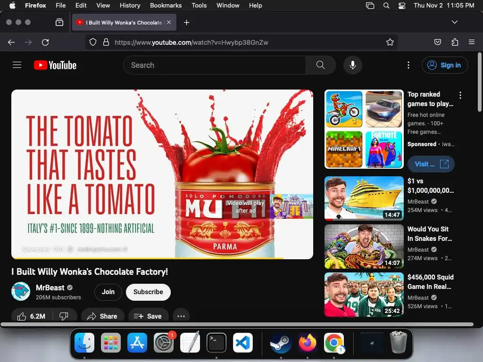483x362 pixels.
Task: Click the ad progress bar in player
Action: click(x=162, y=258)
